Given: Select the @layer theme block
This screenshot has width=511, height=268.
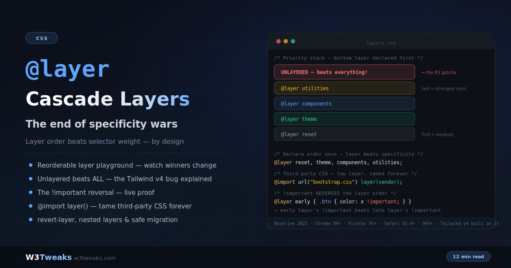Looking at the screenshot, I should 344,119.
